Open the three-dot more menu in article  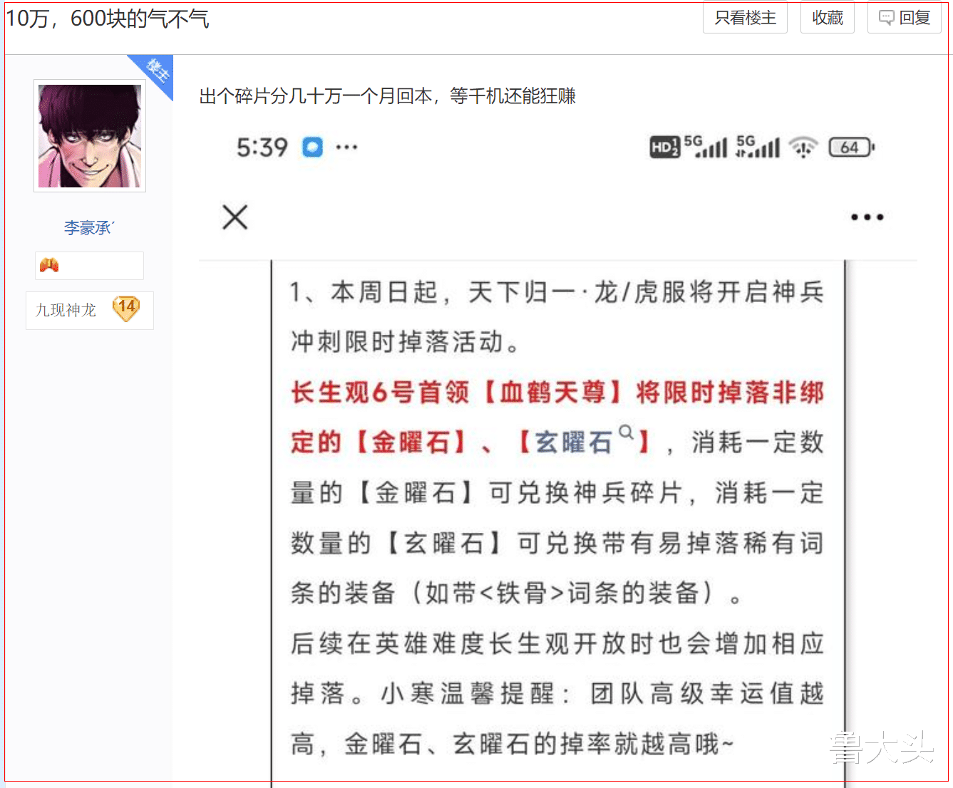(x=867, y=217)
